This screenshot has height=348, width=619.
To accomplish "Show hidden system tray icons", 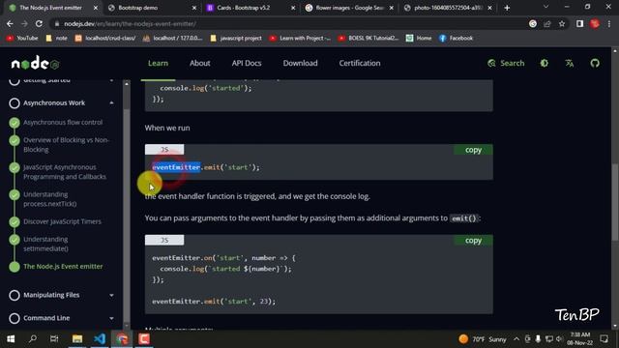I will click(516, 339).
